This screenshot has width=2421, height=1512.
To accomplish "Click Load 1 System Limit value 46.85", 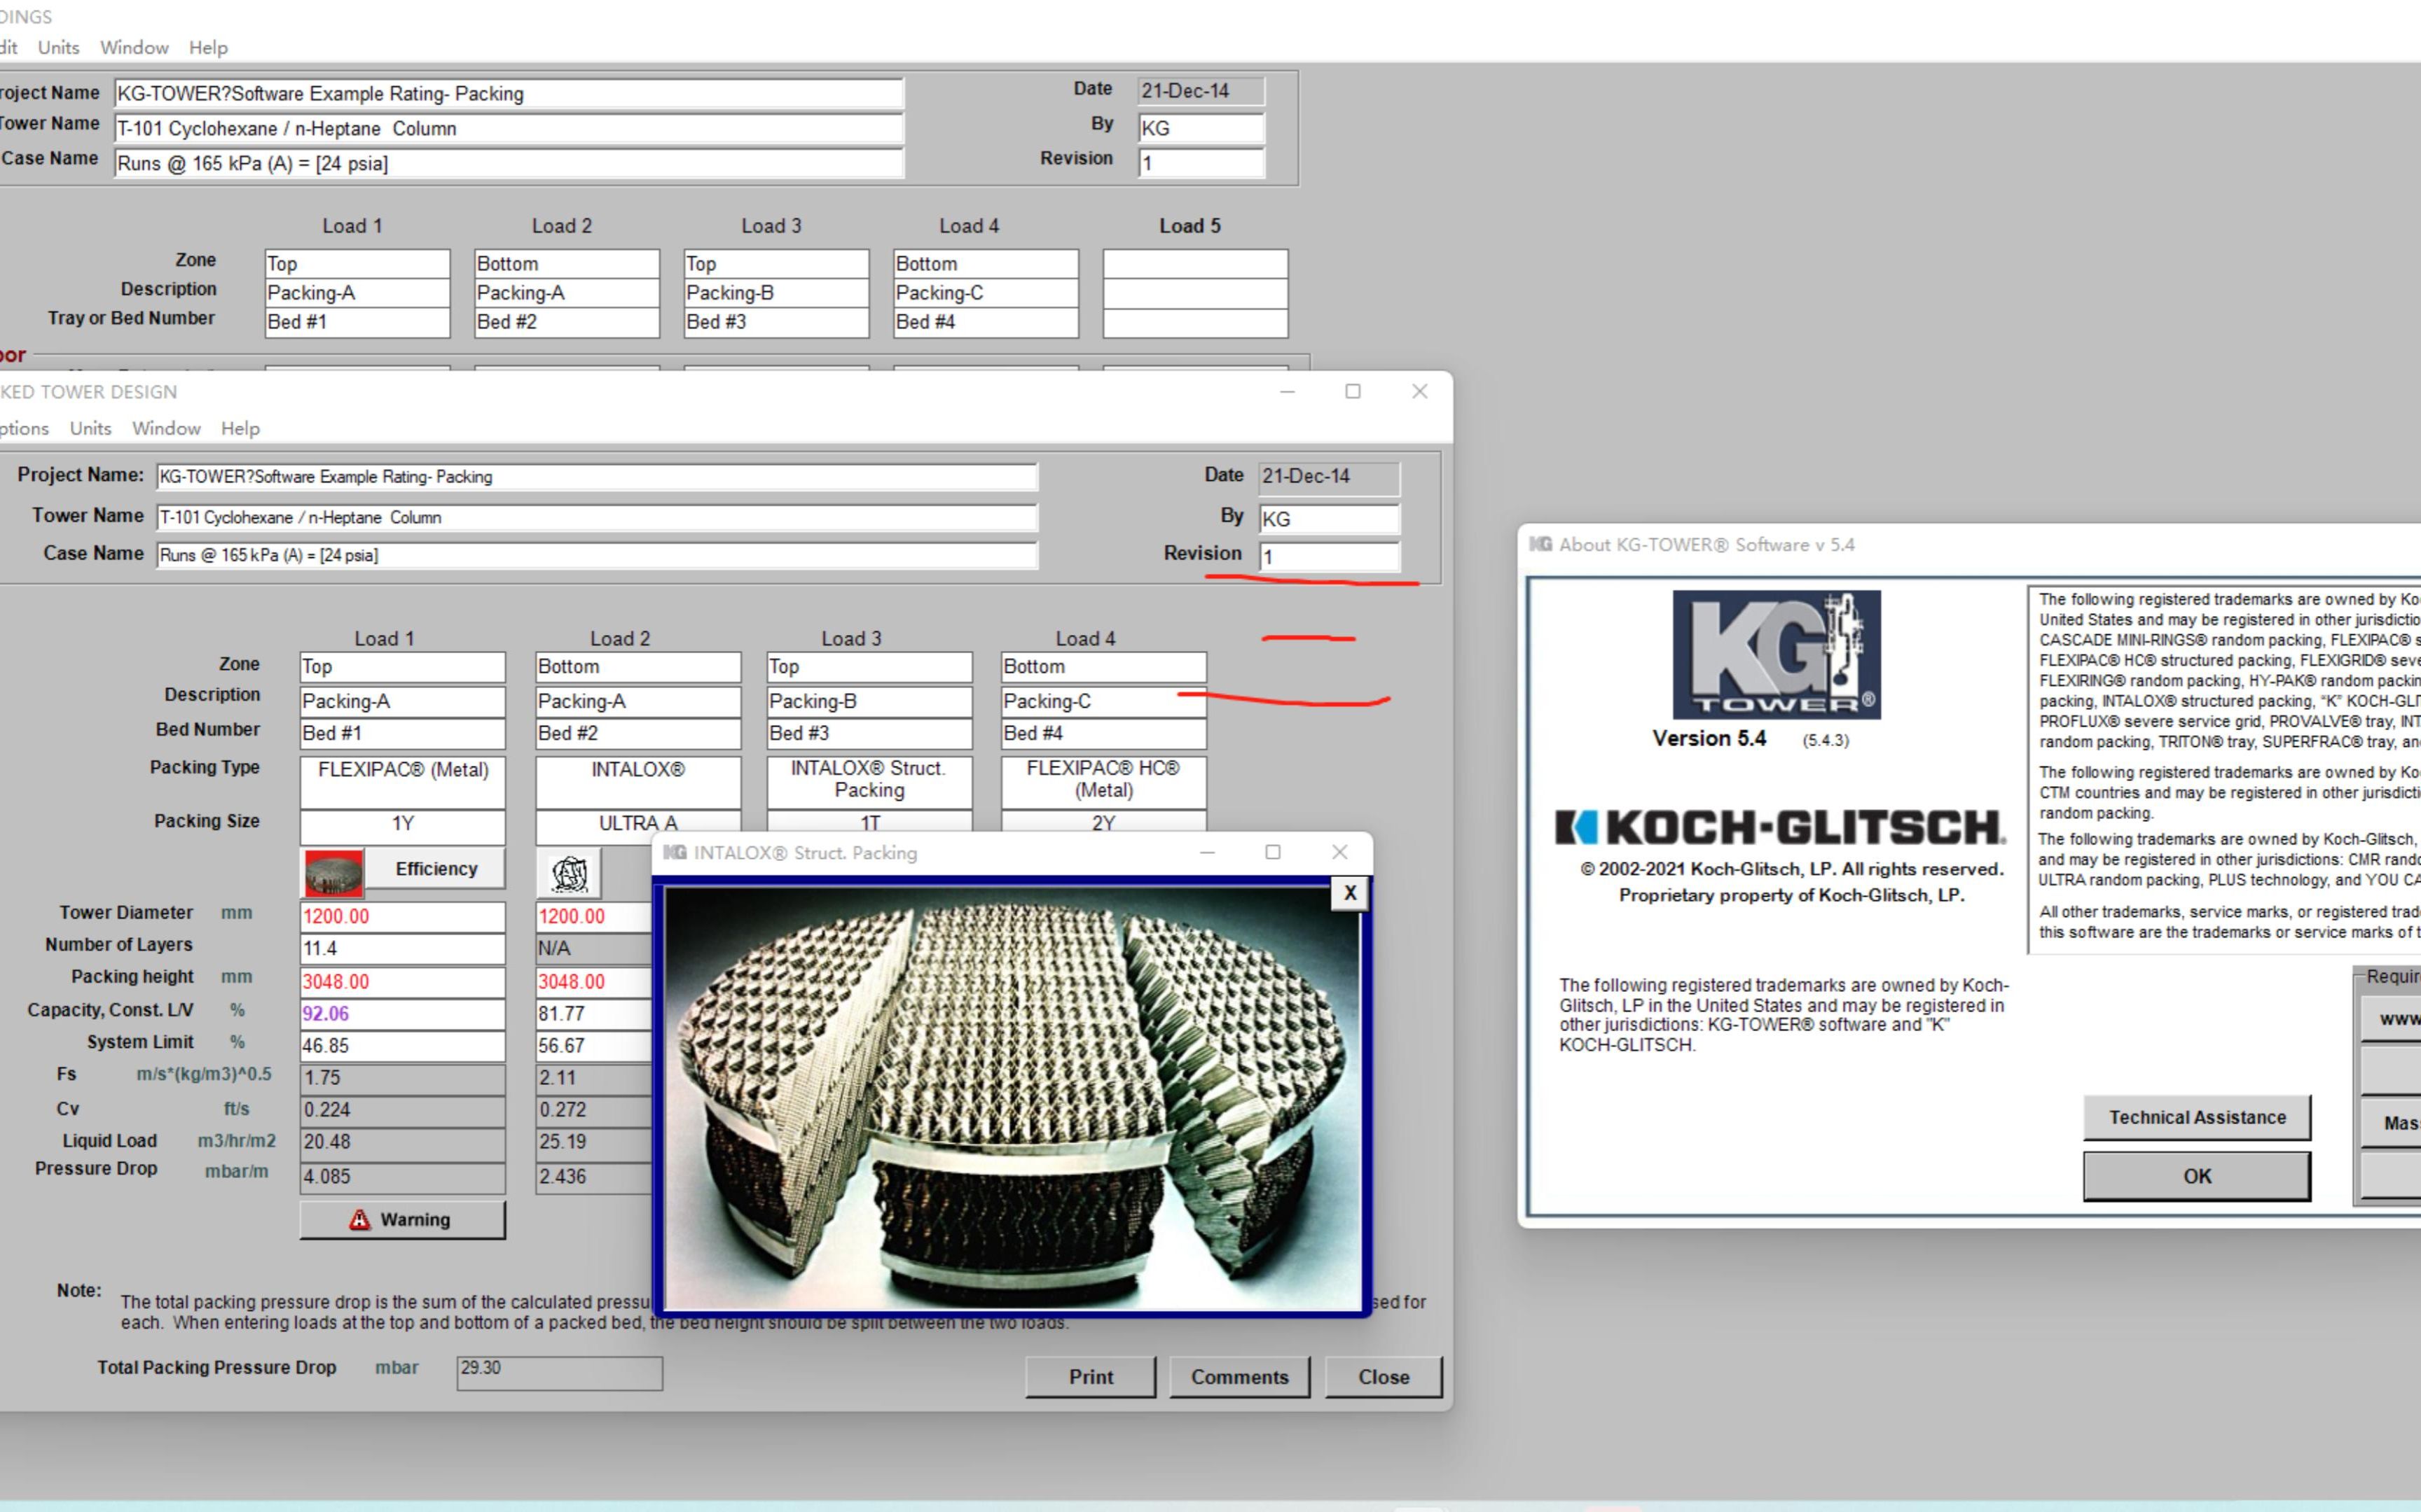I will coord(402,1045).
